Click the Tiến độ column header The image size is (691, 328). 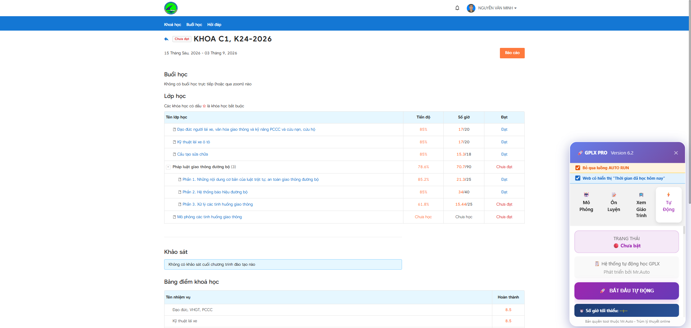[x=423, y=117]
